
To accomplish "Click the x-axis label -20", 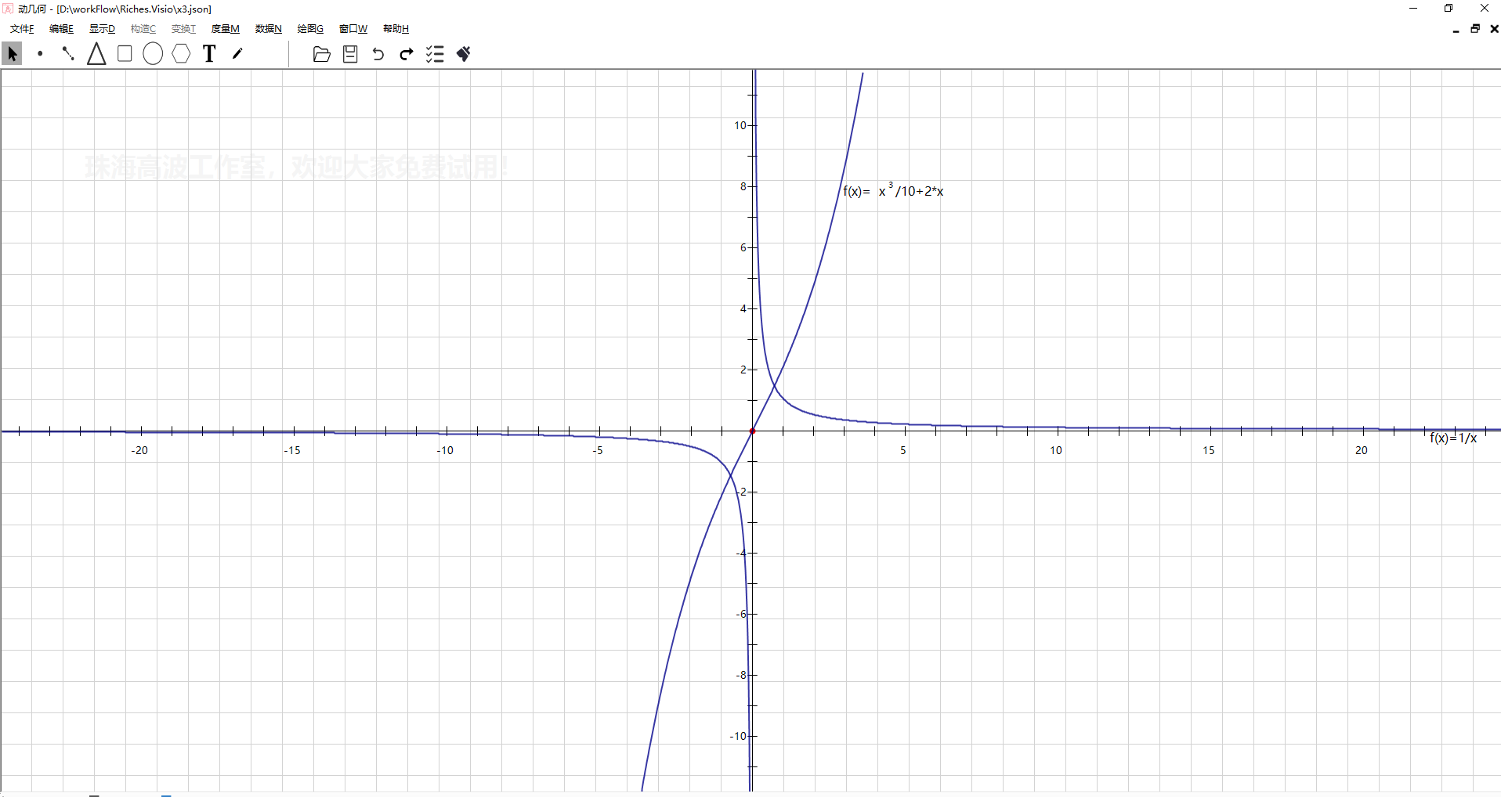I will pos(139,450).
